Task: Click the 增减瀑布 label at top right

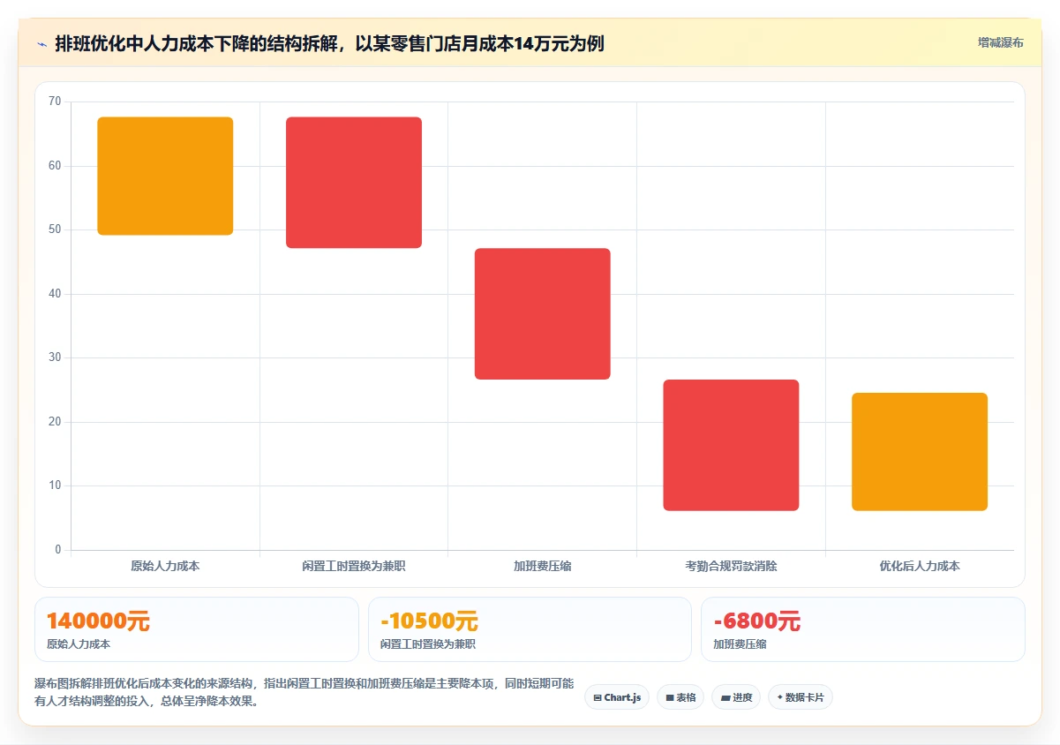Action: click(x=1000, y=42)
